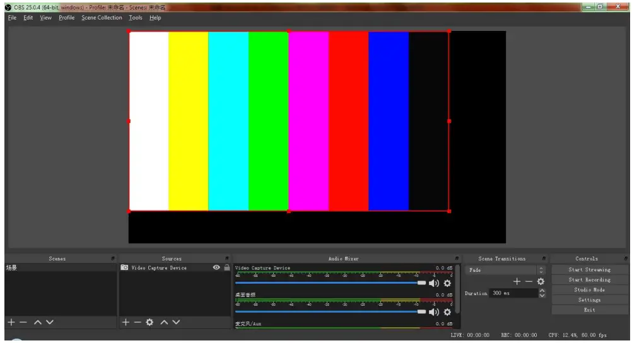Move the scene up in the Scenes list
This screenshot has width=632, height=343.
(38, 322)
